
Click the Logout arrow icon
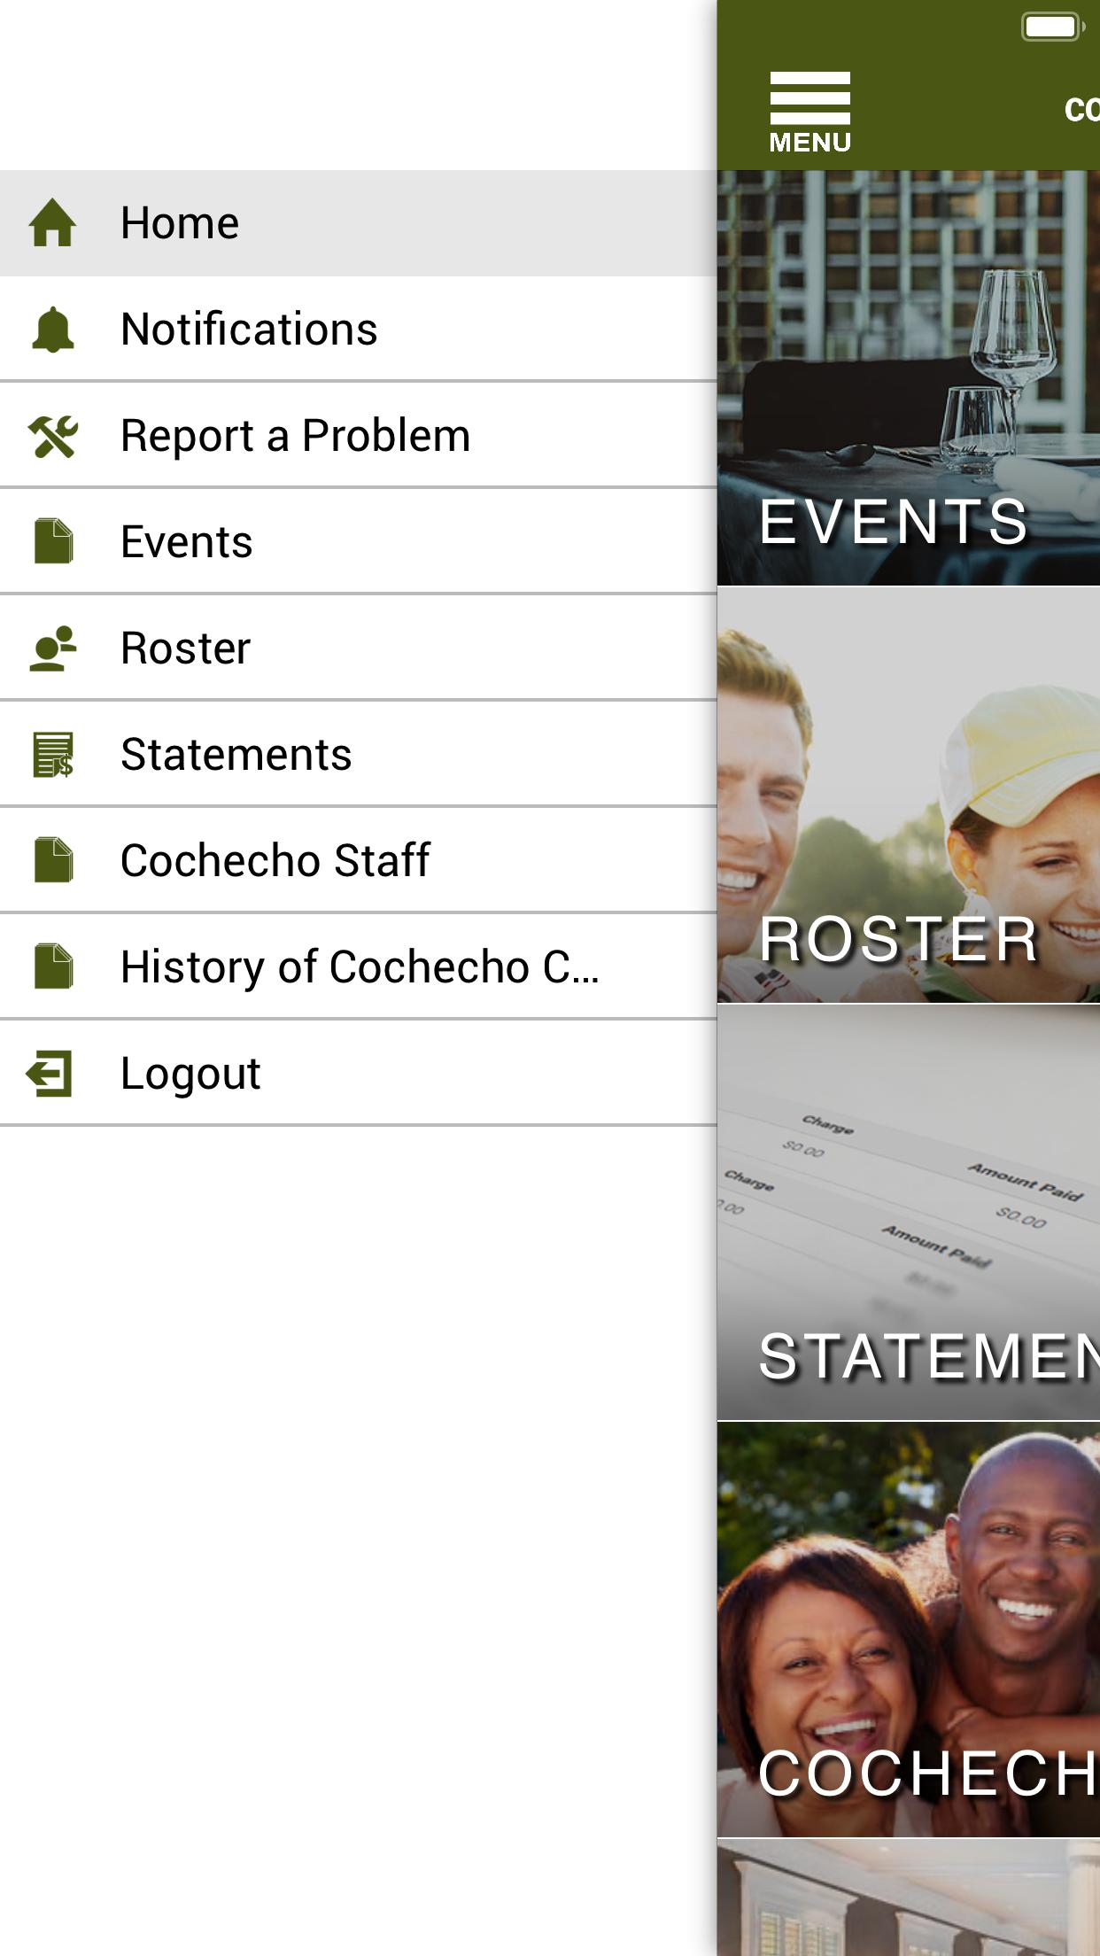pos(50,1074)
